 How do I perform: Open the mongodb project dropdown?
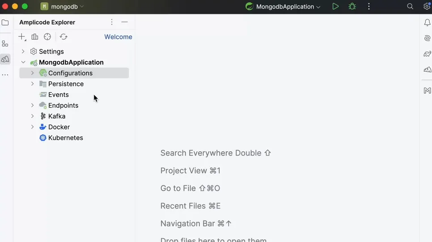[62, 6]
